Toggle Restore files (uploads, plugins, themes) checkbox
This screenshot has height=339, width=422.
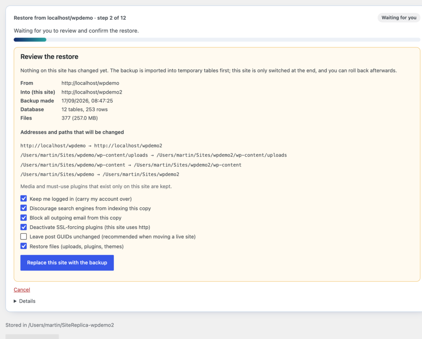(x=23, y=246)
